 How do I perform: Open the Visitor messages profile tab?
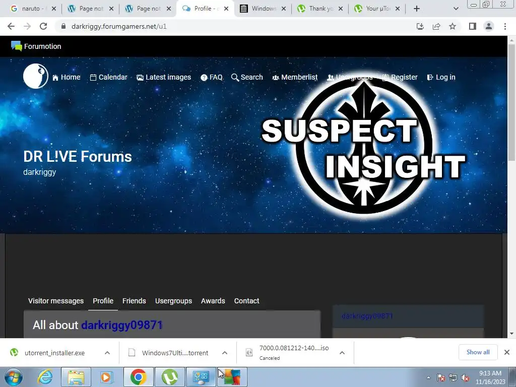point(56,301)
